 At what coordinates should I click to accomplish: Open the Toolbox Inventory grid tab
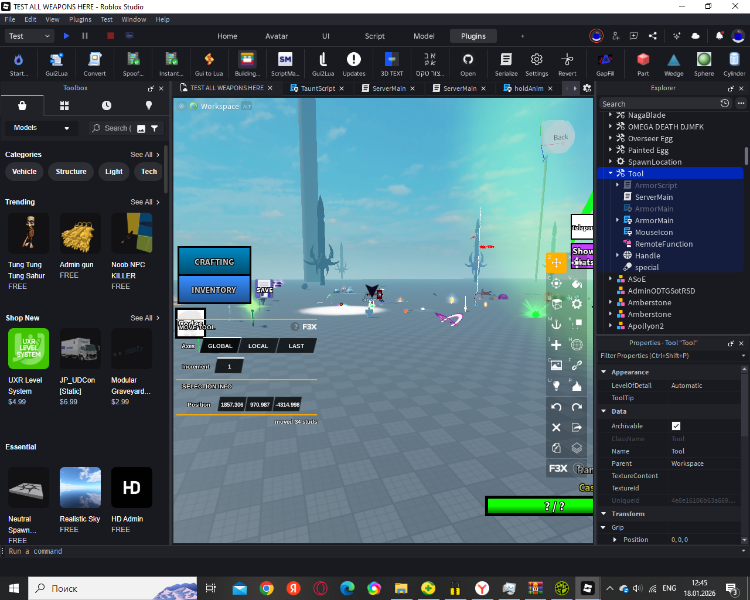(x=64, y=105)
